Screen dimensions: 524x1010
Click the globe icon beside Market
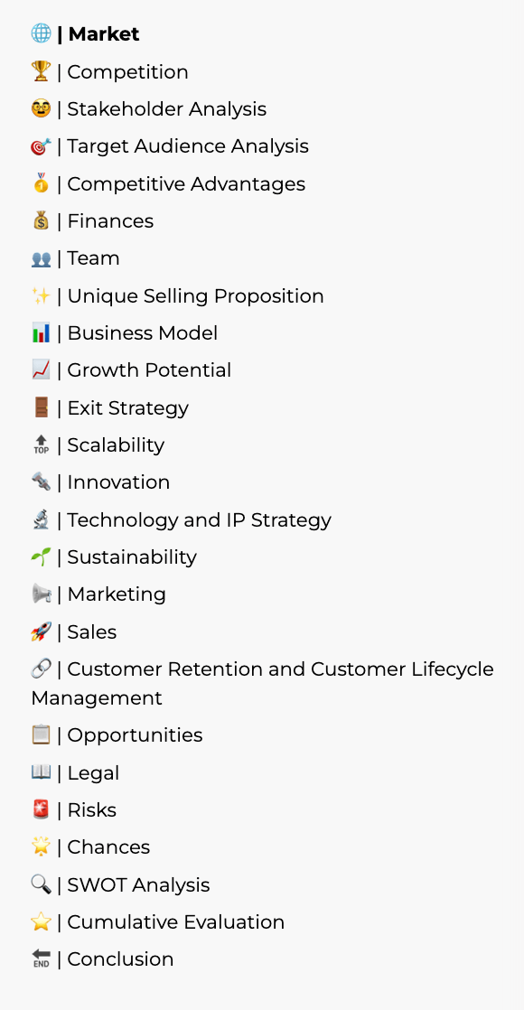(x=42, y=34)
